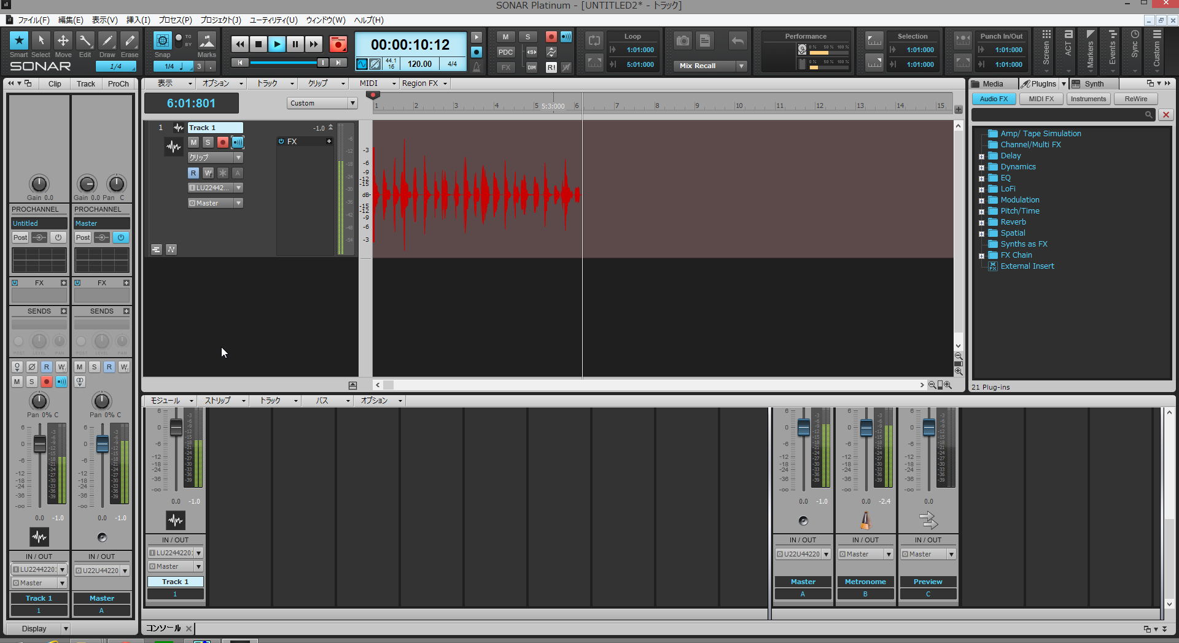Viewport: 1179px width, 643px height.
Task: Switch to the Clip inspector tab
Action: (x=55, y=84)
